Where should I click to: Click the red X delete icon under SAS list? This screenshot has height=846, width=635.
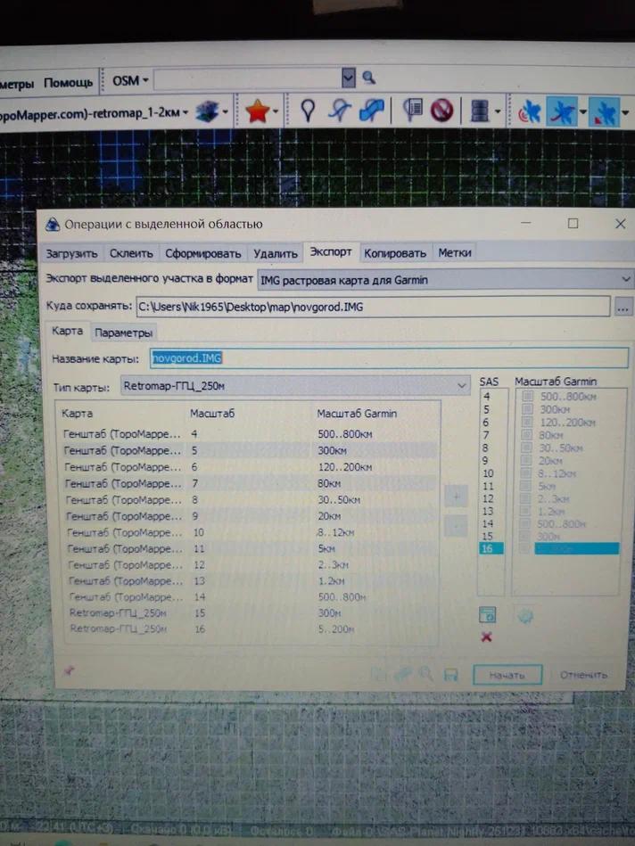[x=486, y=637]
